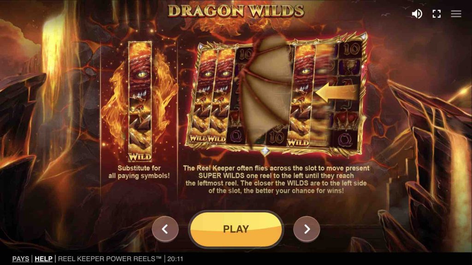Click the 20:11 clock display

point(175,259)
